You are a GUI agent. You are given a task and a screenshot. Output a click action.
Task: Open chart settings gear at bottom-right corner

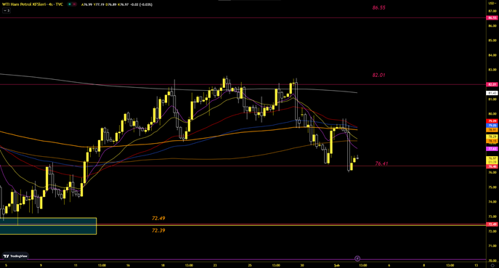(x=492, y=265)
